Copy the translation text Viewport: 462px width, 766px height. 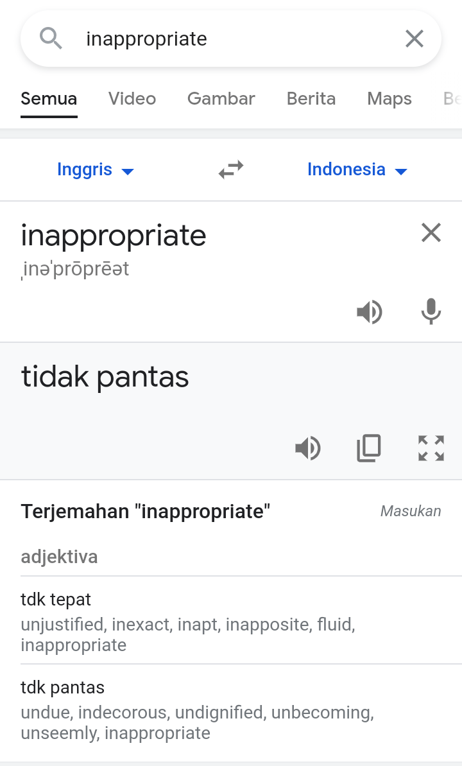(369, 448)
